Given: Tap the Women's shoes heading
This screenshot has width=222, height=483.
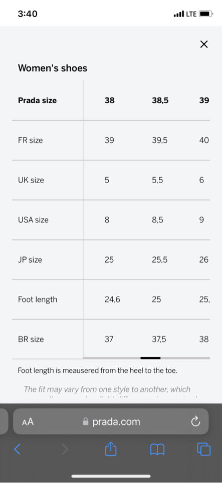Looking at the screenshot, I should pos(53,68).
